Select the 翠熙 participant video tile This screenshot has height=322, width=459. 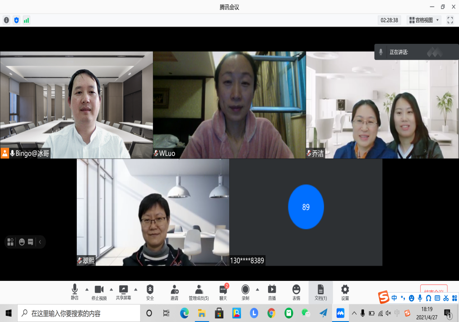153,212
